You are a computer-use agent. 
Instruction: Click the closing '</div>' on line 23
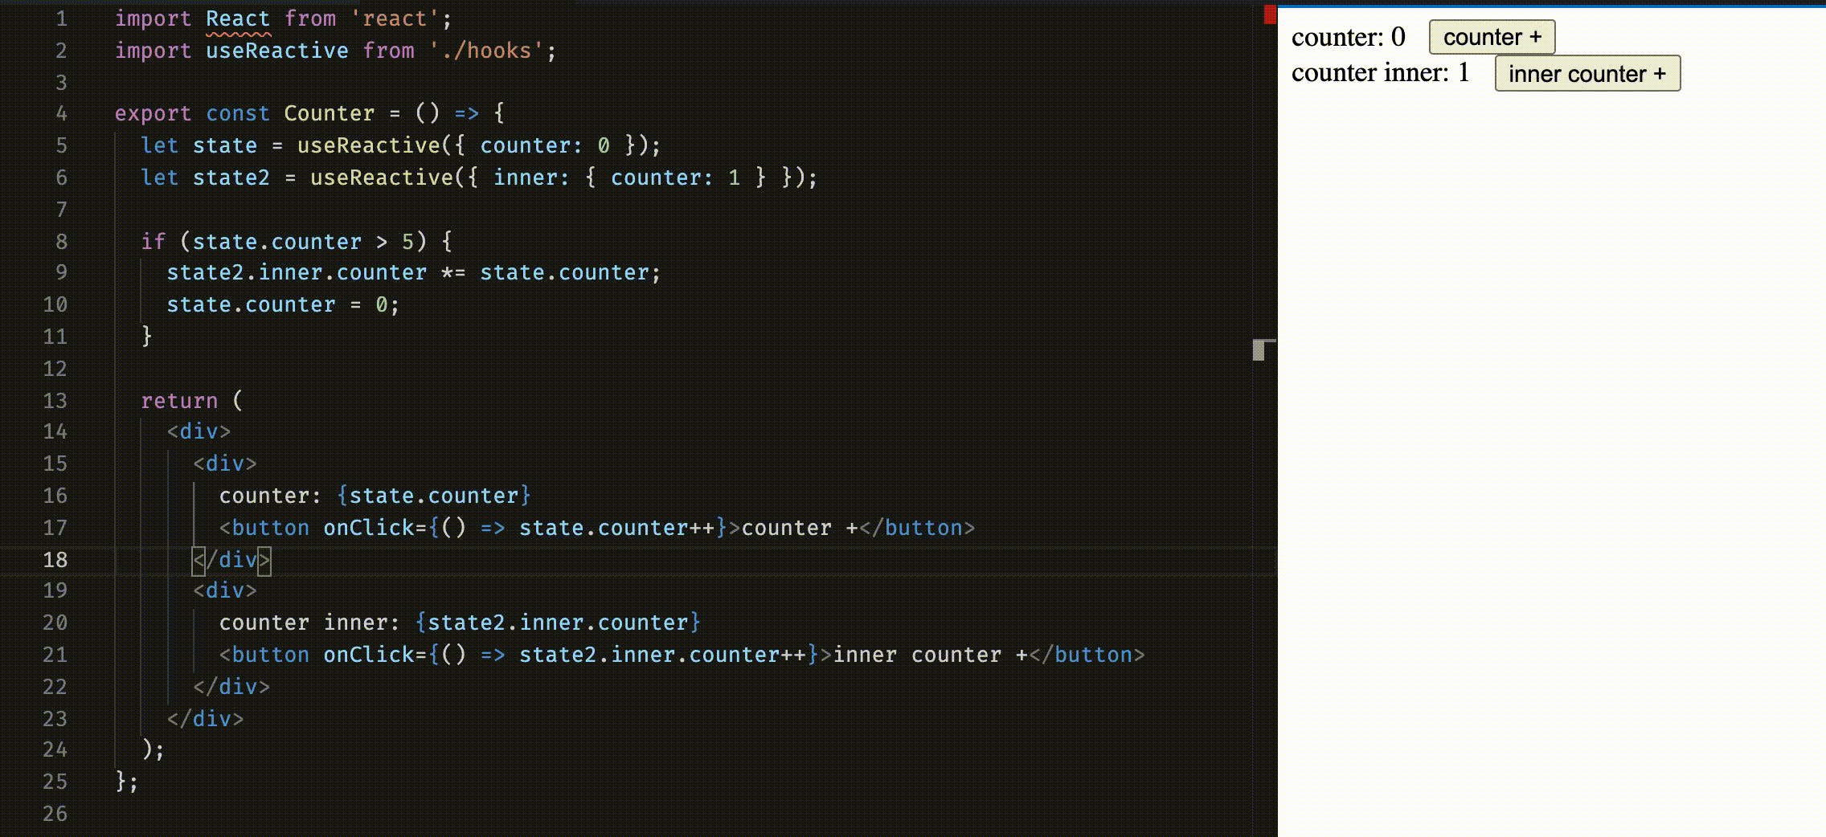click(205, 719)
